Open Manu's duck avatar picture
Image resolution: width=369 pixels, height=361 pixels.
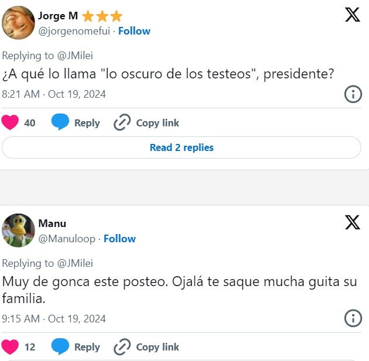coord(19,231)
